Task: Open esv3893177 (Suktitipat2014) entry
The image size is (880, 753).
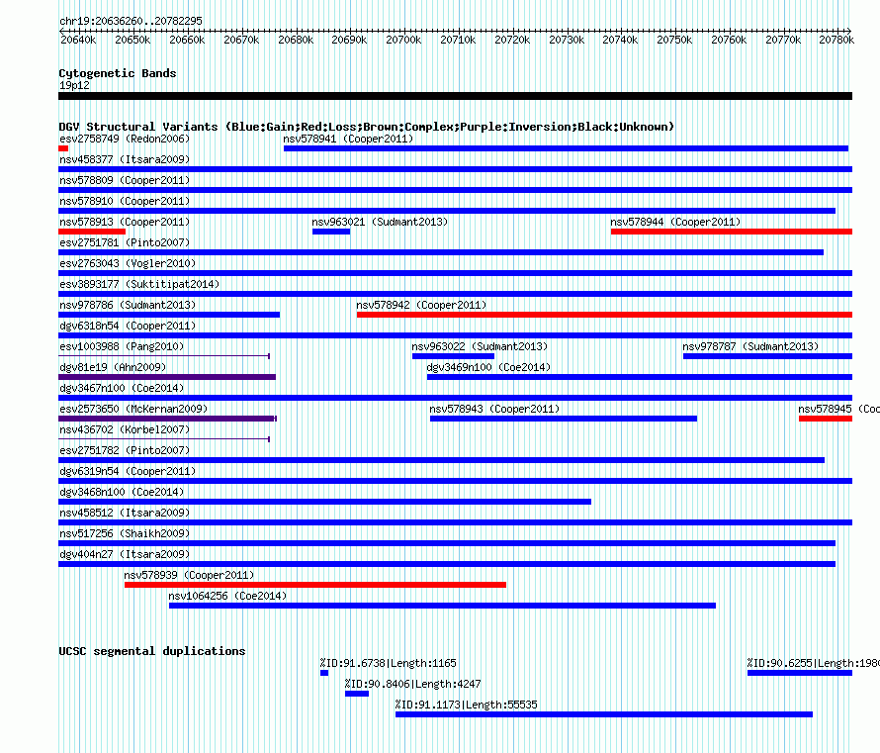Action: click(455, 294)
